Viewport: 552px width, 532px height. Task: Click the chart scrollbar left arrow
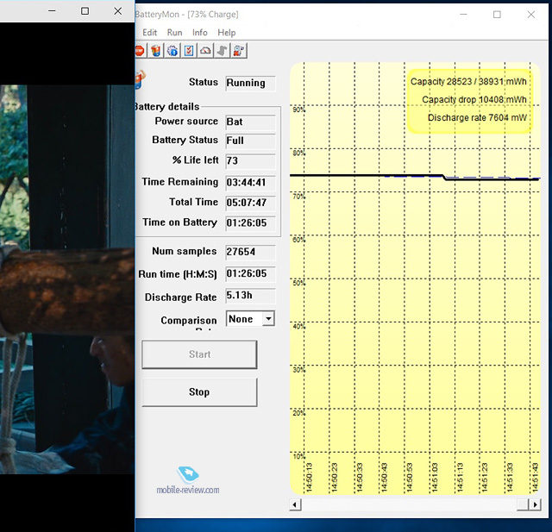[296, 504]
